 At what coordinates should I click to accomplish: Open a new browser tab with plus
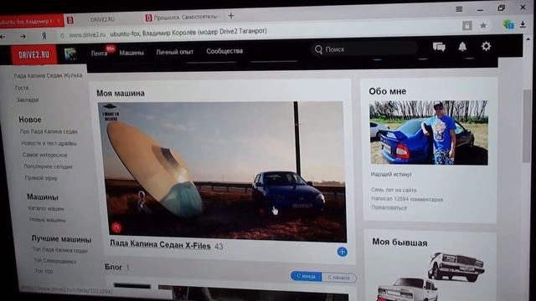click(x=231, y=16)
